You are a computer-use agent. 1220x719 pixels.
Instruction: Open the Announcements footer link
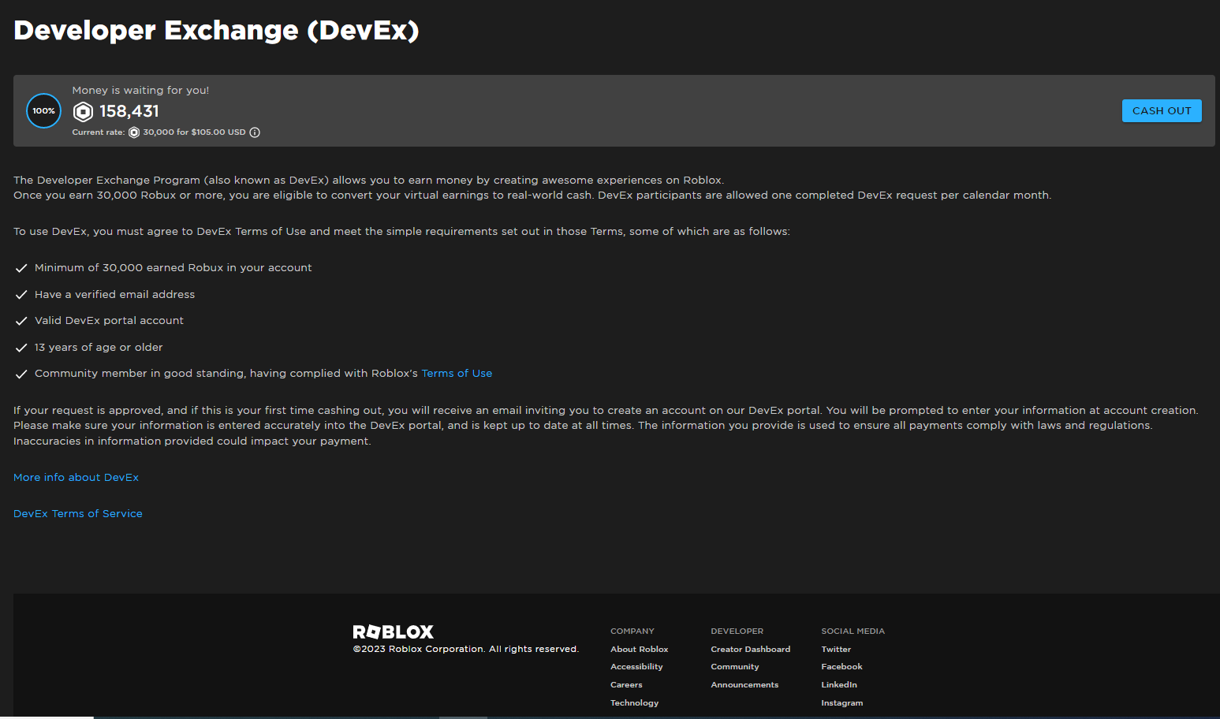[x=744, y=685]
